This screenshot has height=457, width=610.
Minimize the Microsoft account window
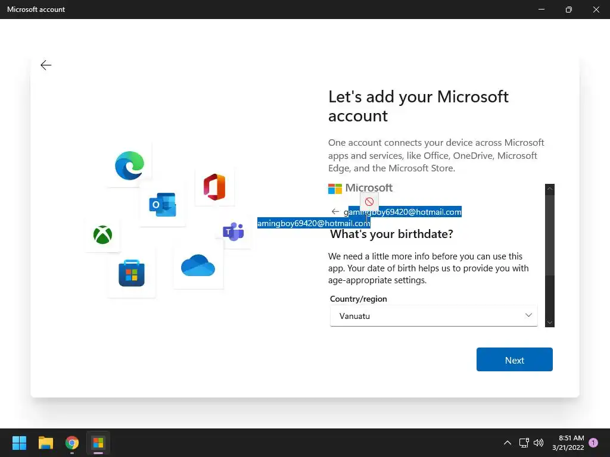pyautogui.click(x=541, y=10)
